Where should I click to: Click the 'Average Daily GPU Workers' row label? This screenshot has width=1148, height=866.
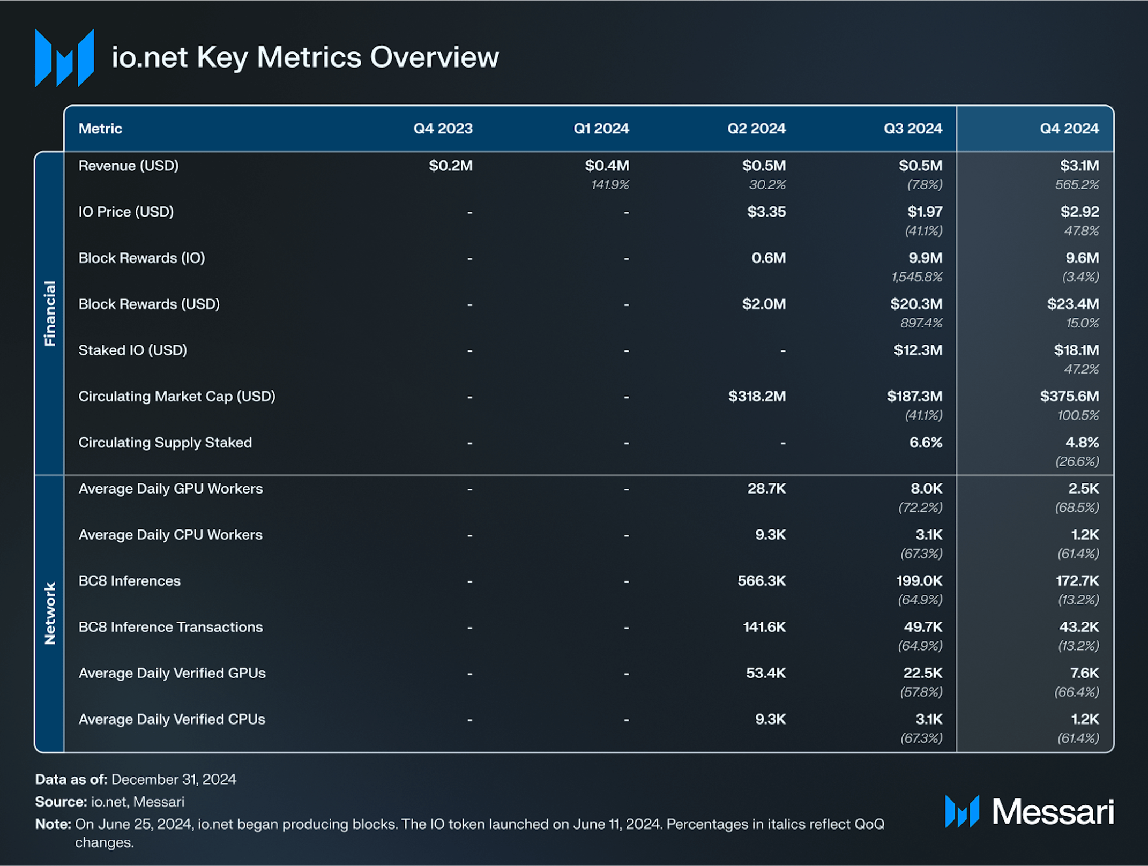[170, 489]
